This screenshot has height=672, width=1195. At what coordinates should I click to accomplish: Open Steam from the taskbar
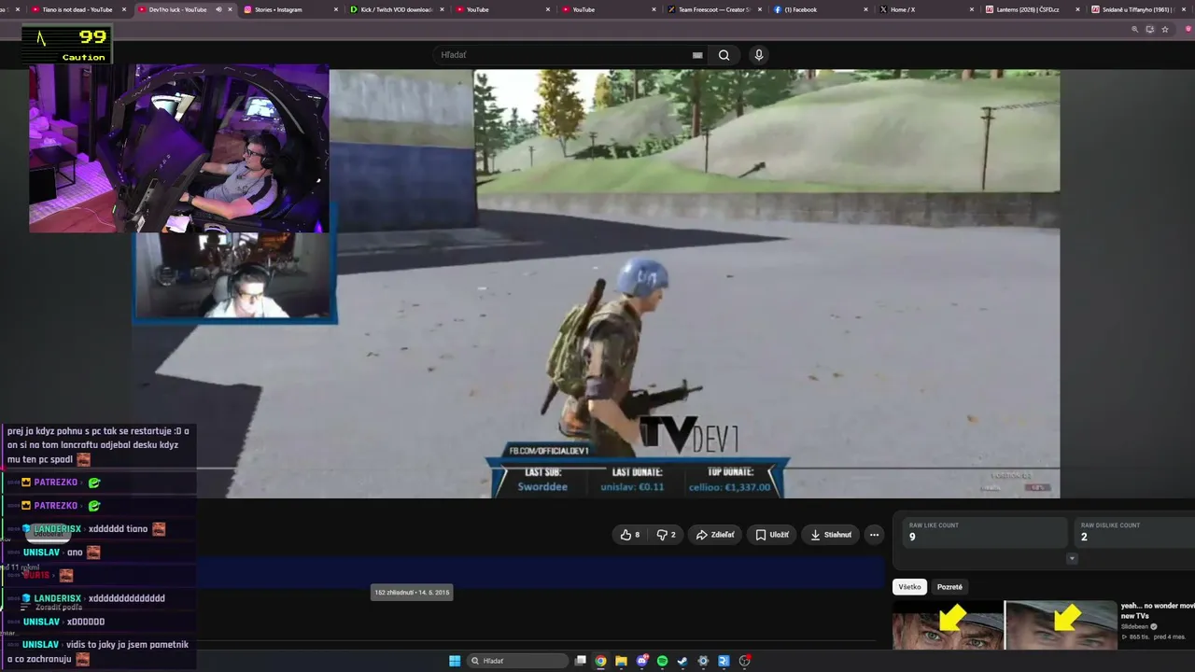(682, 661)
